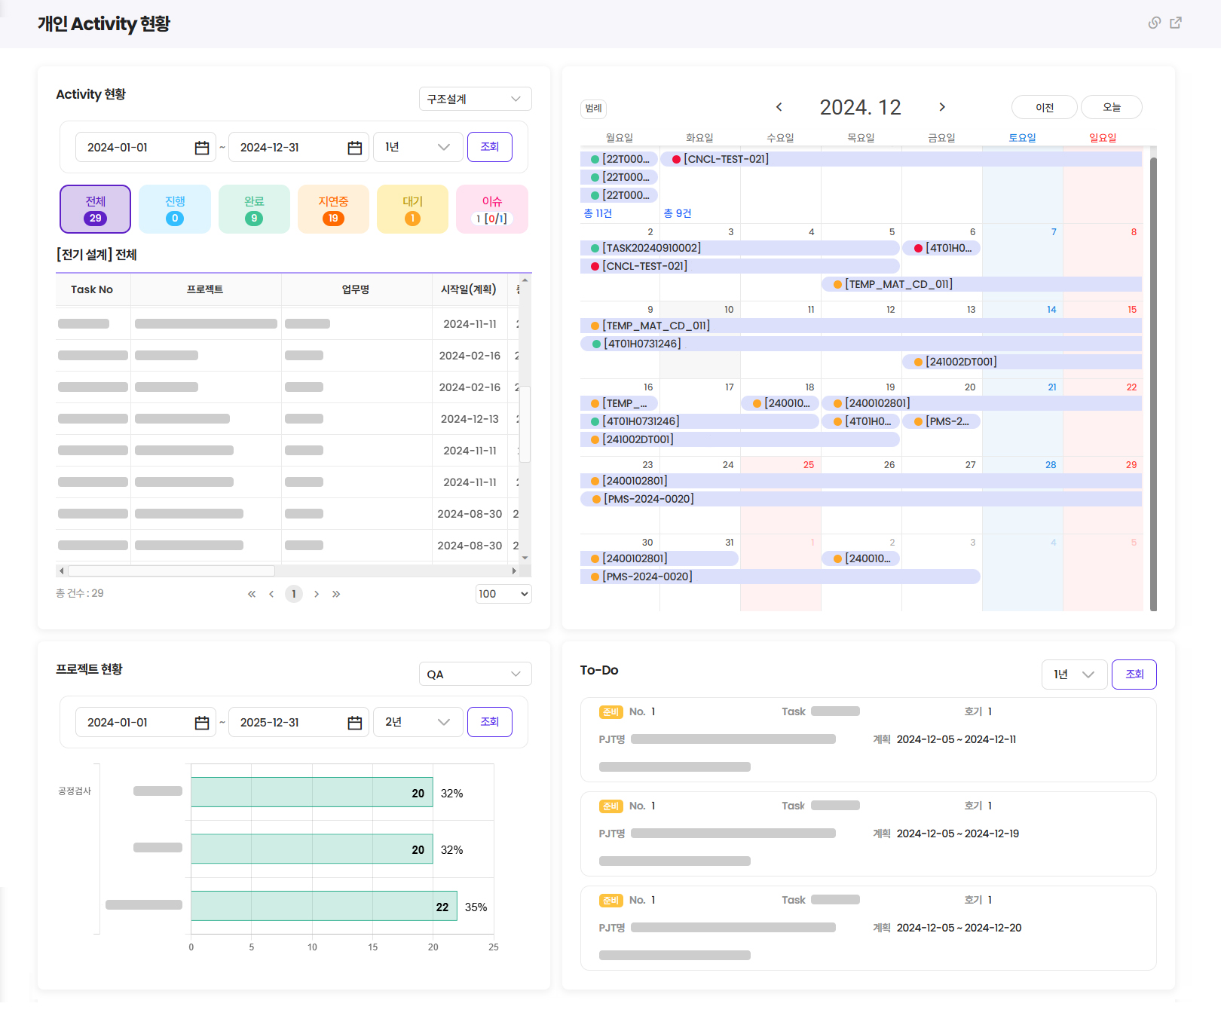Filter activities by 지연중 status
This screenshot has width=1221, height=1031.
[x=333, y=210]
